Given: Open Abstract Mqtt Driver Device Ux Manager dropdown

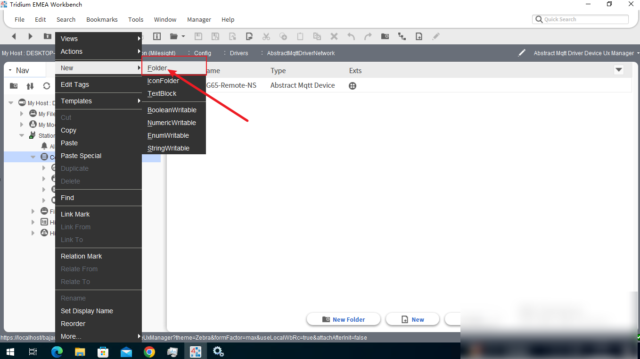Looking at the screenshot, I should [638, 53].
